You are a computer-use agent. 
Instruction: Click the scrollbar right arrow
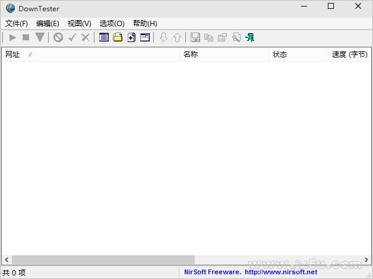pos(366,260)
